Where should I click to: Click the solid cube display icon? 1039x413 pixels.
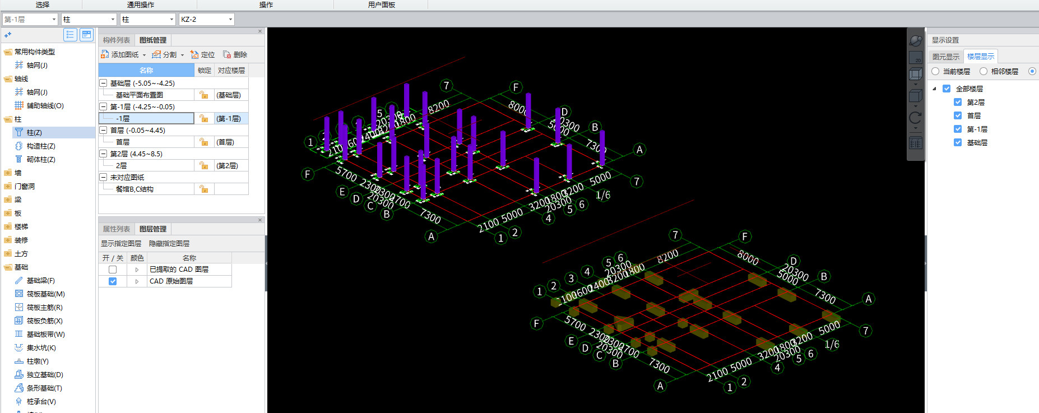pos(915,96)
